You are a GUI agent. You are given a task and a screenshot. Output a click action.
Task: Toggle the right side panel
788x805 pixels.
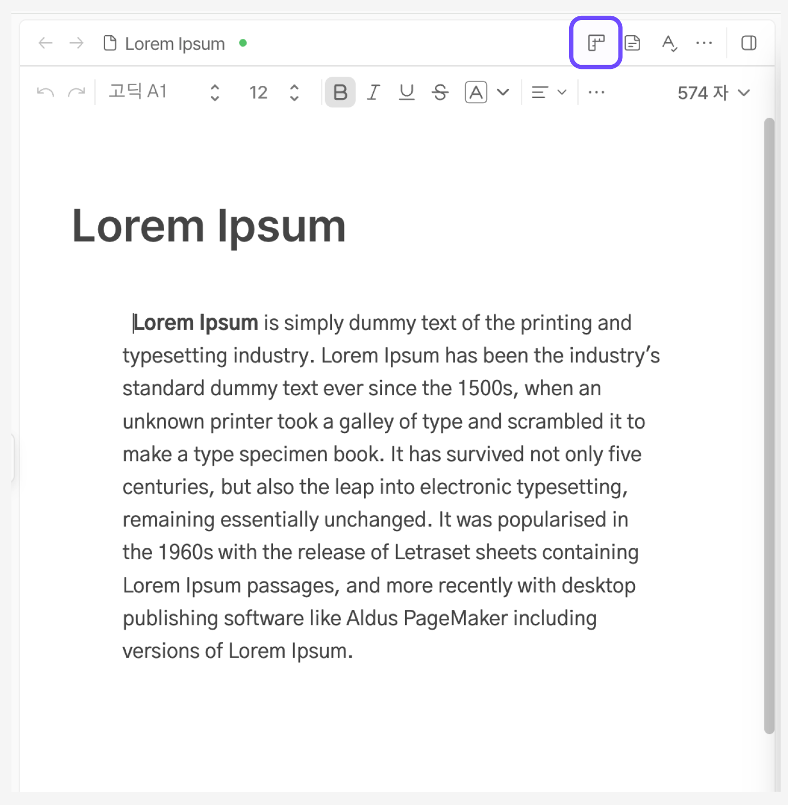coord(748,43)
